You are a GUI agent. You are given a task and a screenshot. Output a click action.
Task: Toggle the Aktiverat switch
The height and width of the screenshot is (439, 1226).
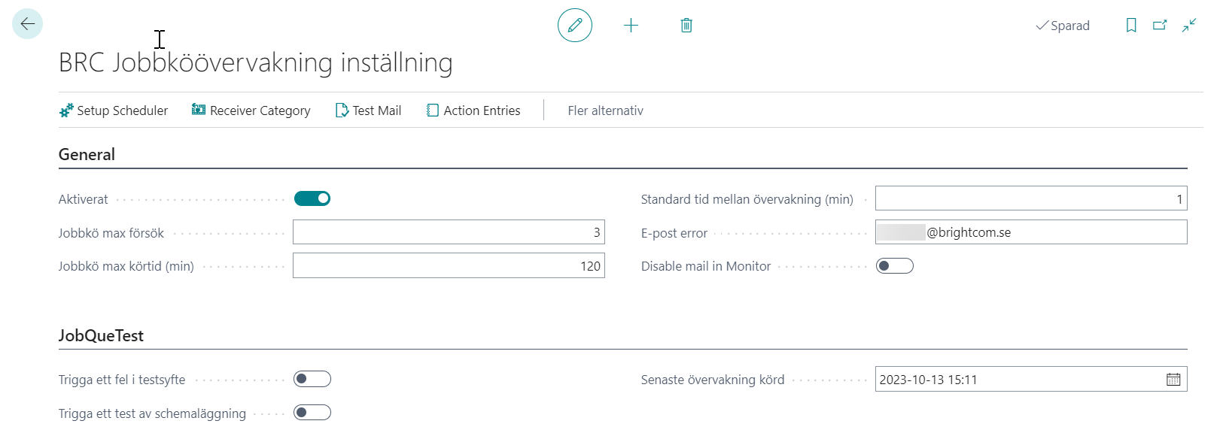[312, 198]
